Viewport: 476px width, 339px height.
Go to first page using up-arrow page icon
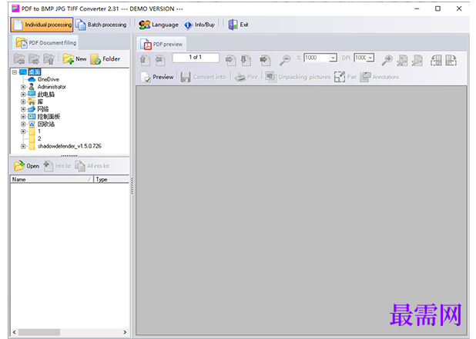coord(145,60)
